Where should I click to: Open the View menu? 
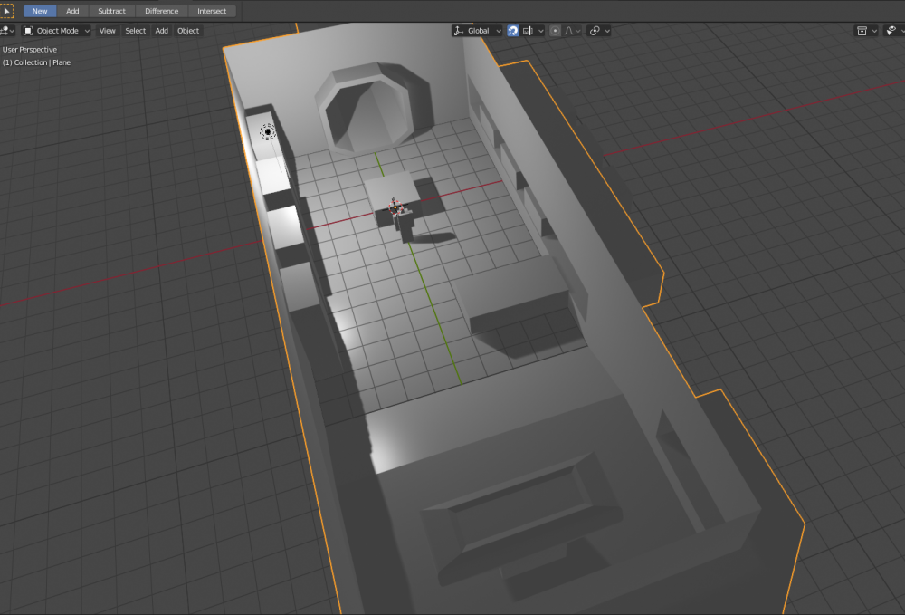(x=108, y=31)
